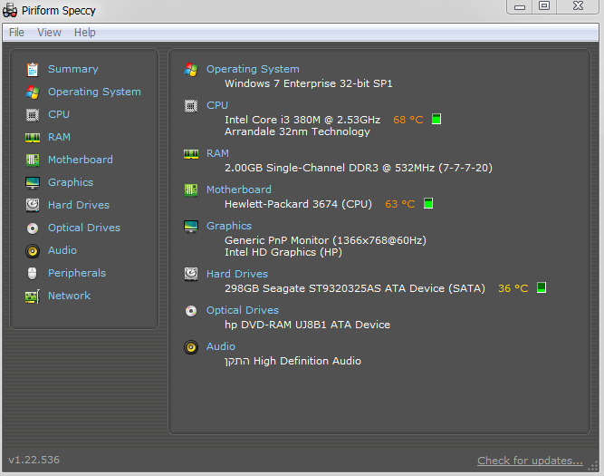Click the Hard Drives icon in sidebar
The height and width of the screenshot is (476, 604).
pyautogui.click(x=33, y=205)
